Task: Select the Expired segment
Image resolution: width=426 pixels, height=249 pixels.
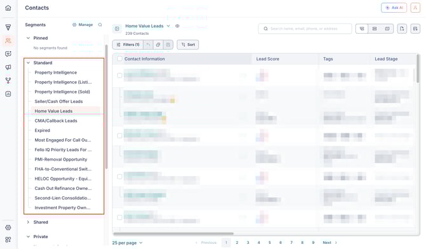Action: click(x=43, y=130)
